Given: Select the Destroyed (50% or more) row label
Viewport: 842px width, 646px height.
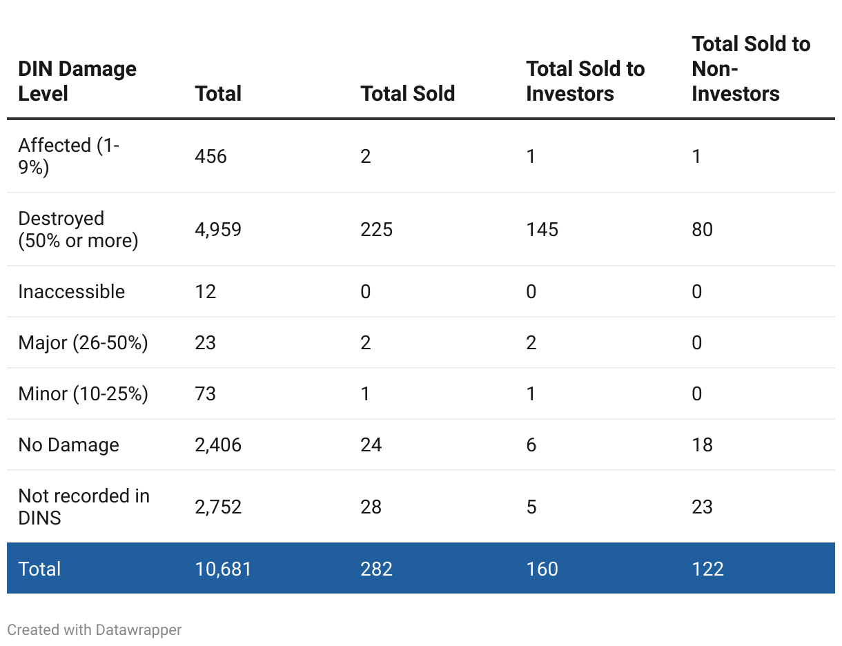Looking at the screenshot, I should 78,230.
